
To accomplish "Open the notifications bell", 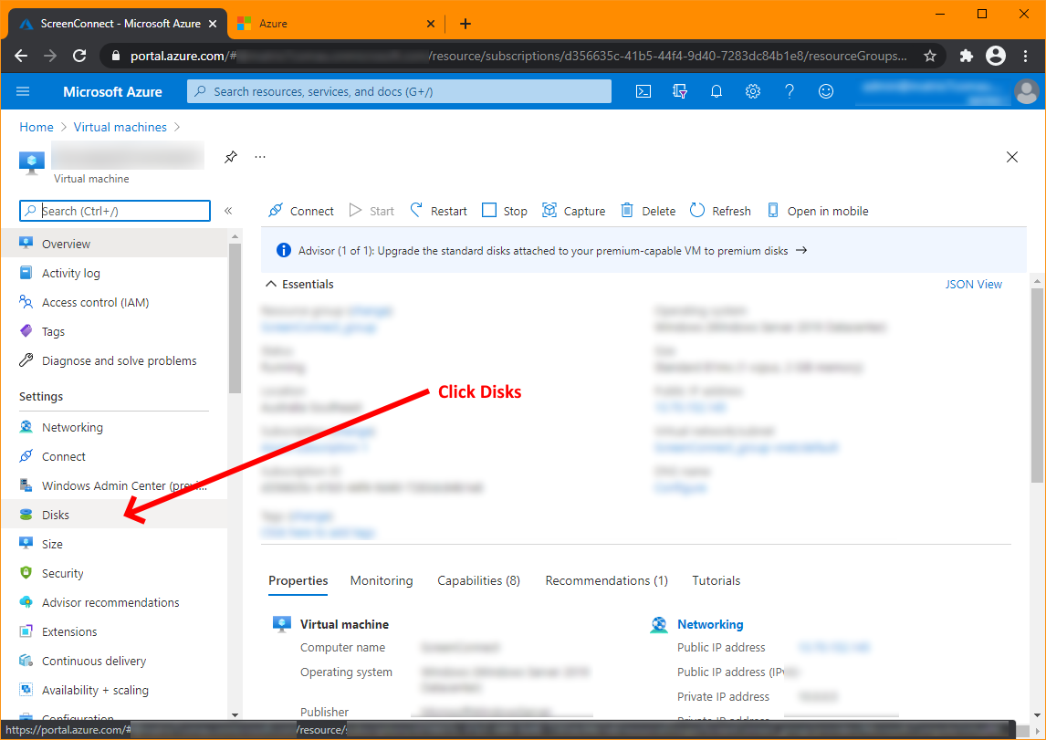I will tap(716, 91).
